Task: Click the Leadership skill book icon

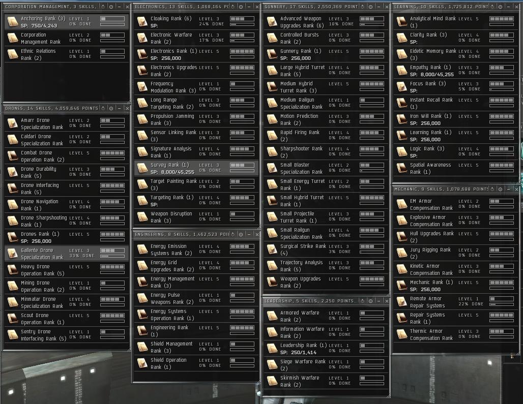Action: [x=272, y=349]
